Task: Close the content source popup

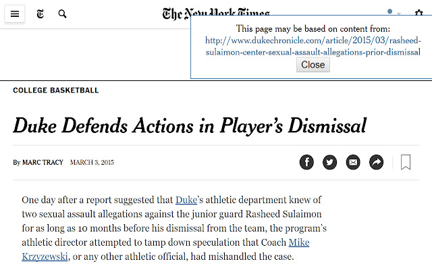Action: click(313, 65)
